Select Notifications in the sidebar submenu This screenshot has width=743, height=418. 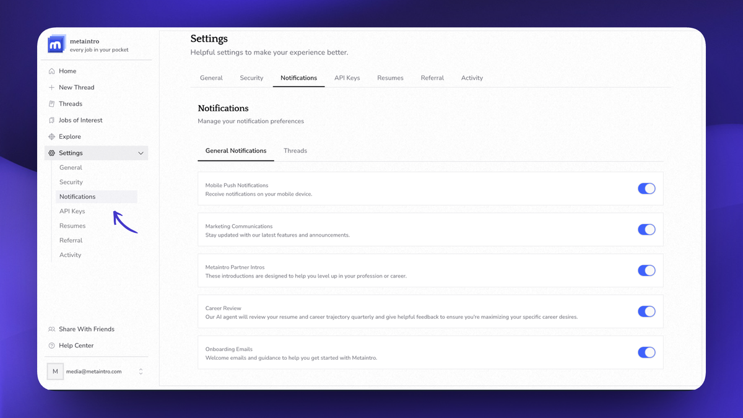pyautogui.click(x=97, y=197)
